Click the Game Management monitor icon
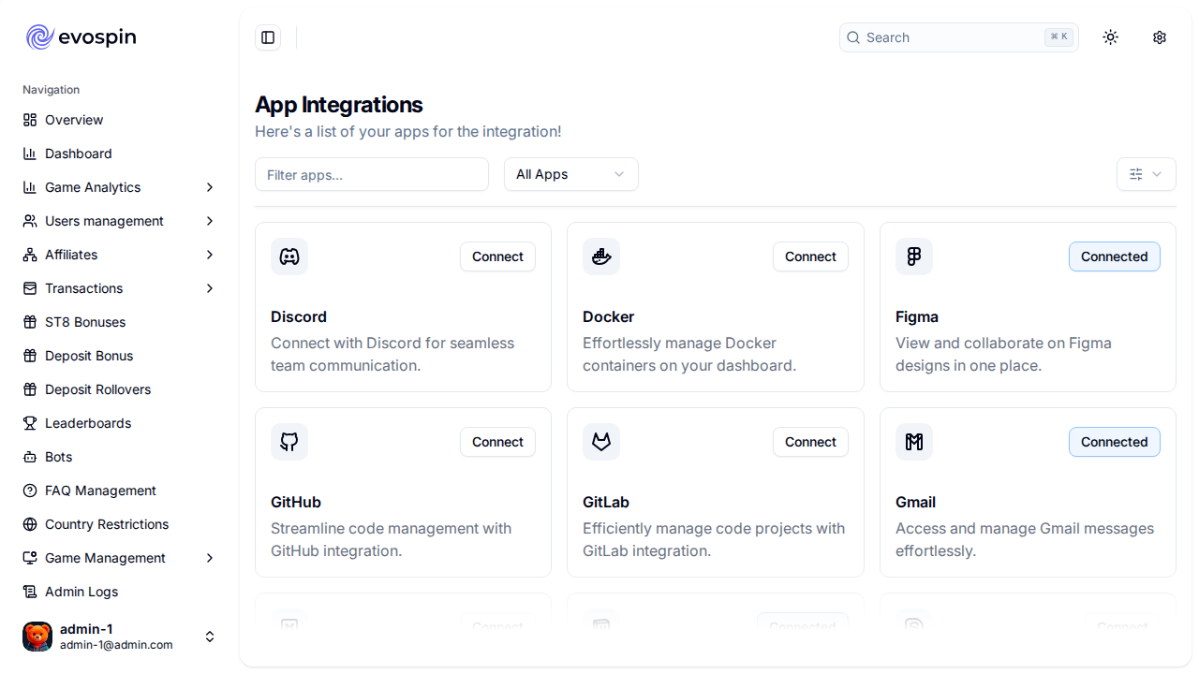 tap(30, 558)
